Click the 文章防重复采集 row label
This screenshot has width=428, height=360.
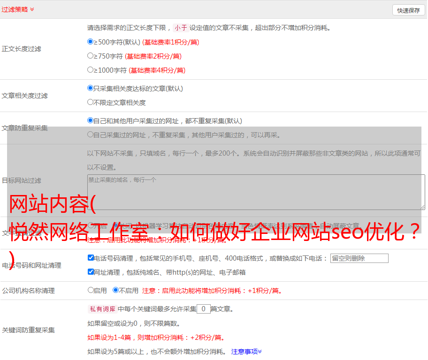coord(25,128)
